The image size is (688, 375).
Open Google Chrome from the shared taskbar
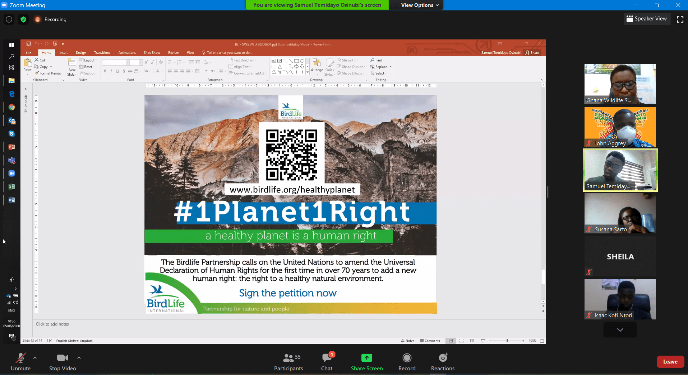click(x=11, y=107)
